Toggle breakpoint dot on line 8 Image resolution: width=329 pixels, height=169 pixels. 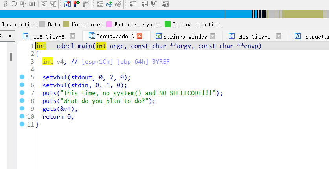tap(22, 101)
